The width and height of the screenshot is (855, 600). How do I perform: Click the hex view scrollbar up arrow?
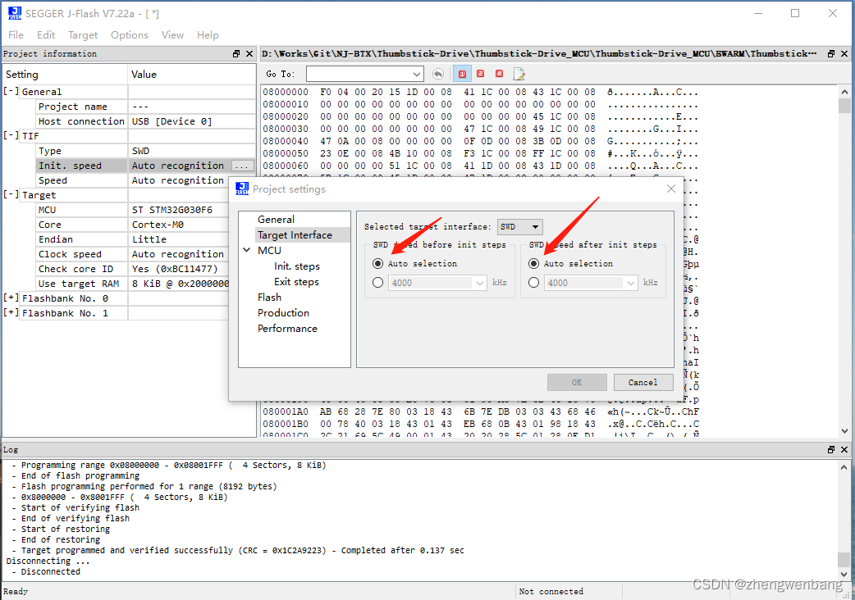point(844,92)
